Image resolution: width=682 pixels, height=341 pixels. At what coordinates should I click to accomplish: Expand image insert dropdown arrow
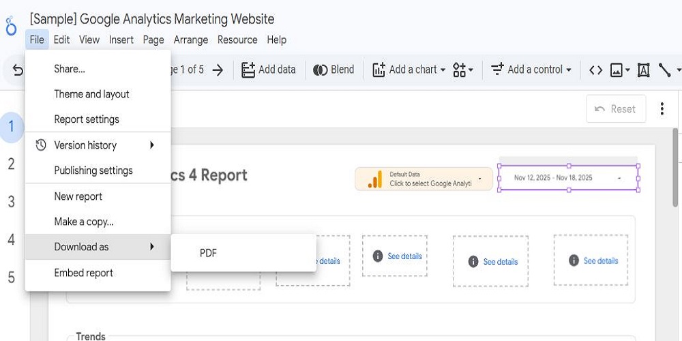627,70
